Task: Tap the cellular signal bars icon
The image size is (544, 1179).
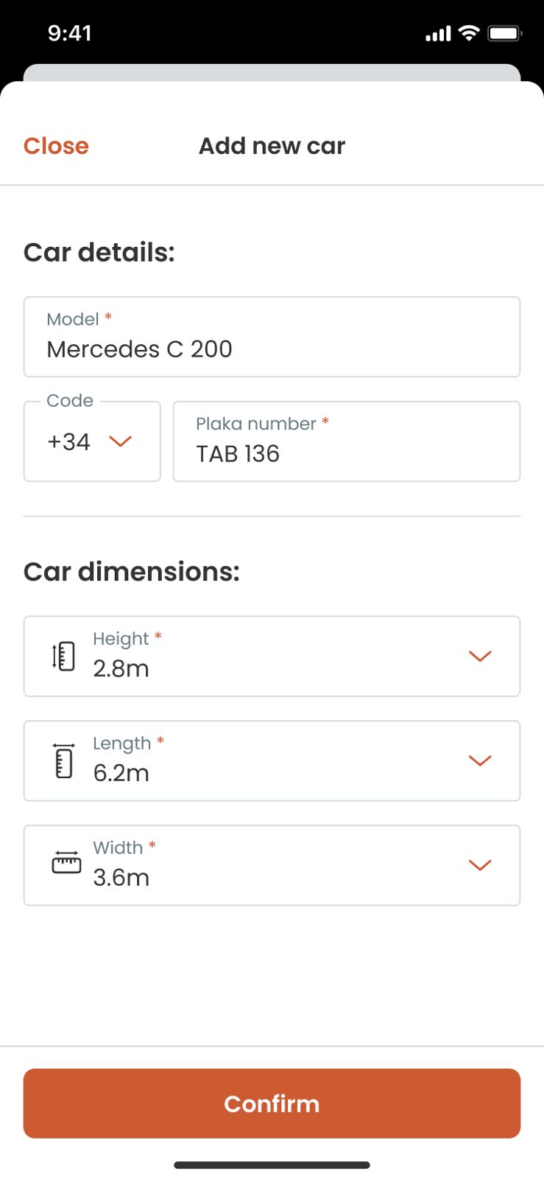Action: coord(438,34)
